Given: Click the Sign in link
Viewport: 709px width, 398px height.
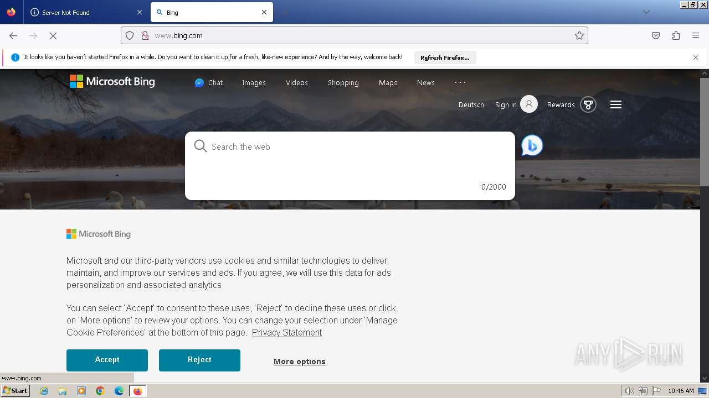Looking at the screenshot, I should pos(506,105).
